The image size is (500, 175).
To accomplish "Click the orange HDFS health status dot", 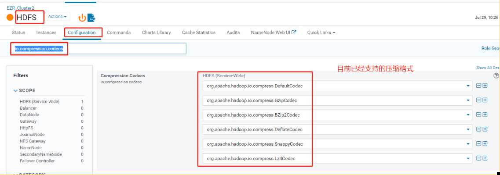I will click(10, 18).
